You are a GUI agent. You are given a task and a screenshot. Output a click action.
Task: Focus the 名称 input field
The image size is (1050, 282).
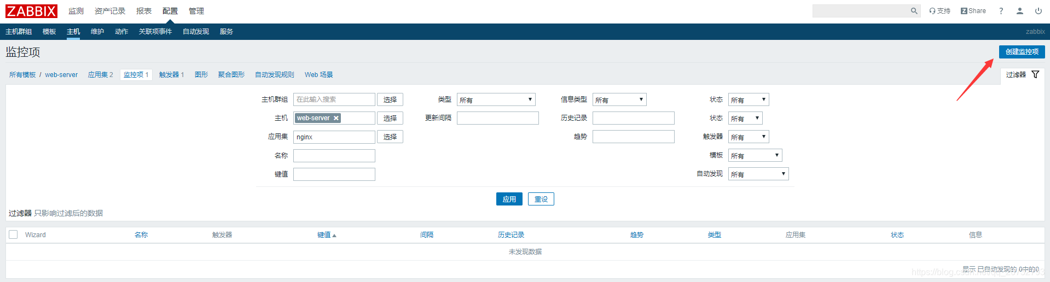(334, 156)
